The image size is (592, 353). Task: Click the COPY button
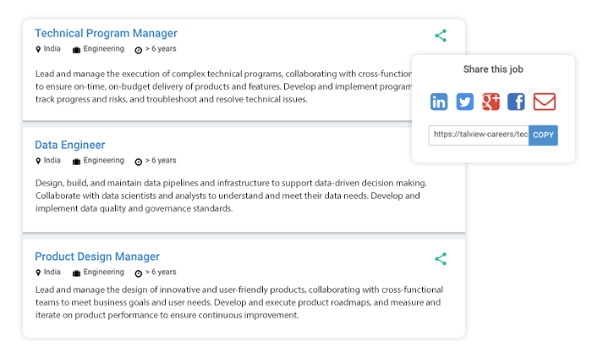543,135
